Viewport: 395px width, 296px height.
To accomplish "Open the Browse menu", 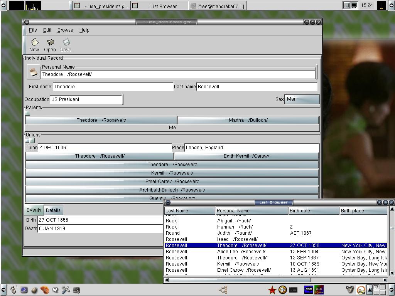I will (x=65, y=30).
